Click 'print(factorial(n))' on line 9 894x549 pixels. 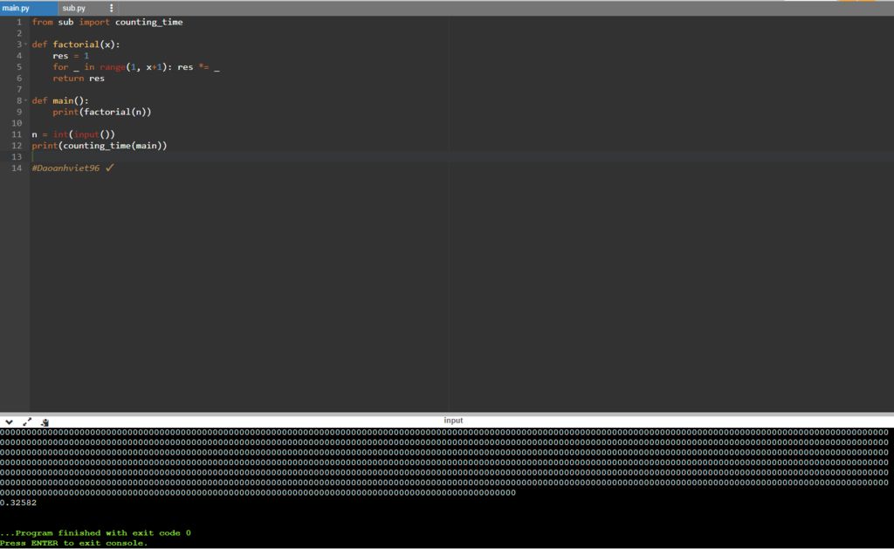coord(102,112)
